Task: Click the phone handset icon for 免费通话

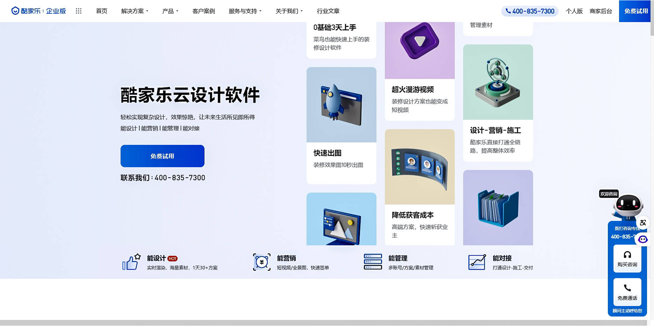Action: (627, 288)
